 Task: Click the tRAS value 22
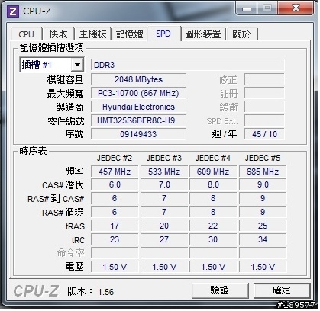(x=213, y=226)
